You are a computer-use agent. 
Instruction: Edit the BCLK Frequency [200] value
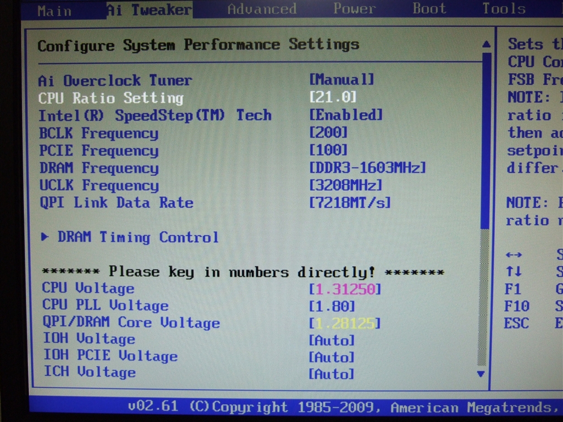tap(328, 132)
